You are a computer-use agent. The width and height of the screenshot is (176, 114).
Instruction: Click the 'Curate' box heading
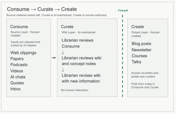[x=67, y=27]
